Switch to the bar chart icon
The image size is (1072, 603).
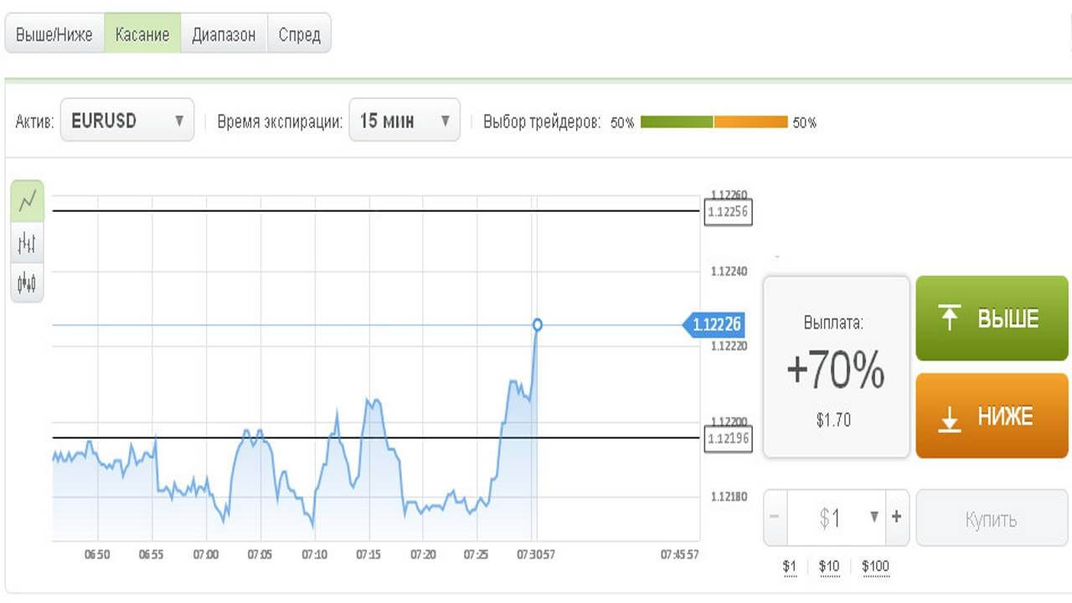(x=28, y=244)
